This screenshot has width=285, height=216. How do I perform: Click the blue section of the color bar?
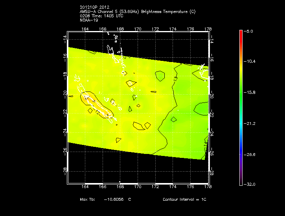pos(241,145)
